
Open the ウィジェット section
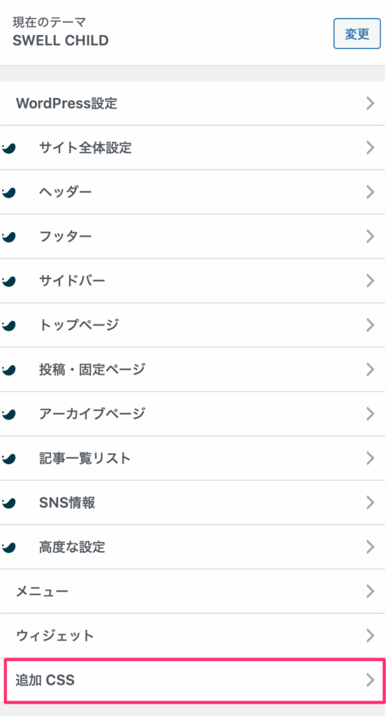(193, 636)
